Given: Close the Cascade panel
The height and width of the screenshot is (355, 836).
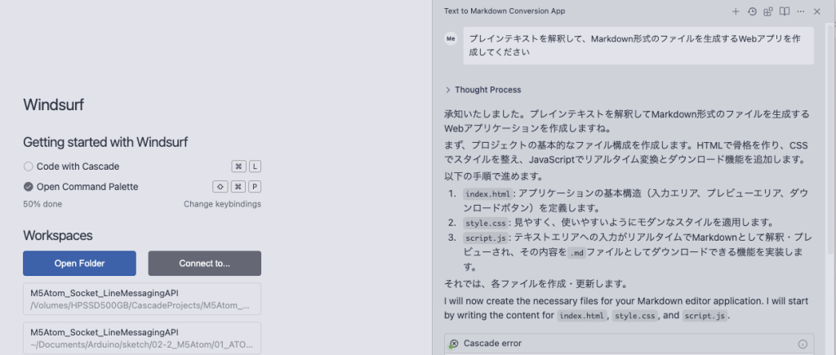Looking at the screenshot, I should tap(816, 11).
